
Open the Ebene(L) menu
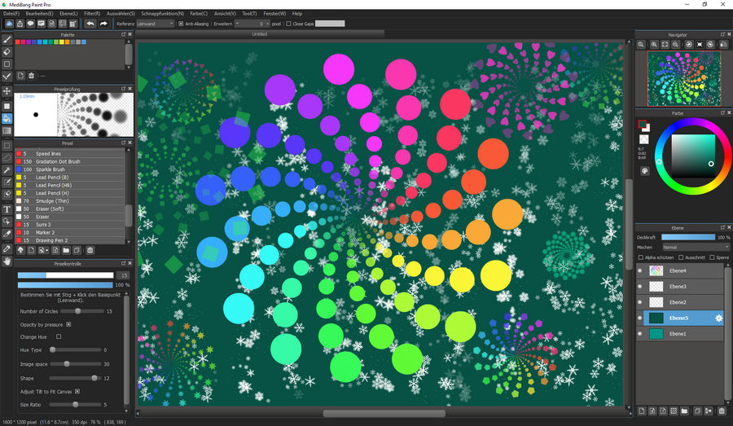click(x=68, y=14)
